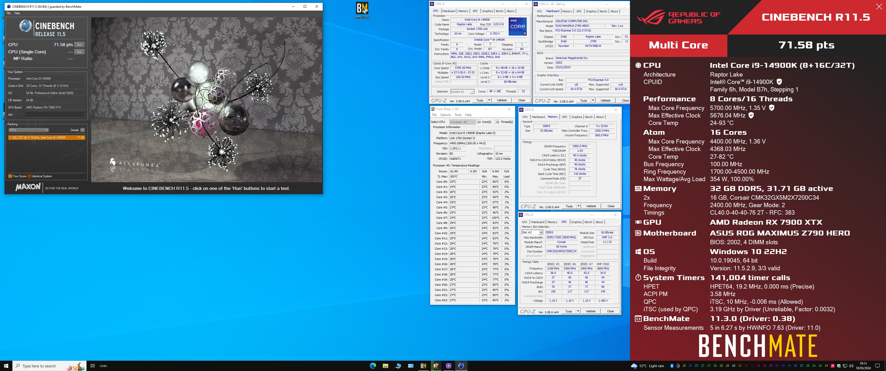Open the AMD Software tray icon
Image resolution: width=886 pixels, height=371 pixels.
(832, 366)
